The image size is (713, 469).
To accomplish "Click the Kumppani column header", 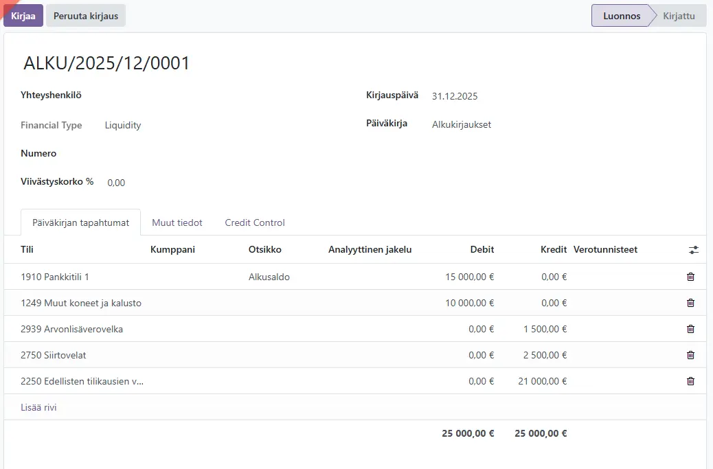I will 173,249.
